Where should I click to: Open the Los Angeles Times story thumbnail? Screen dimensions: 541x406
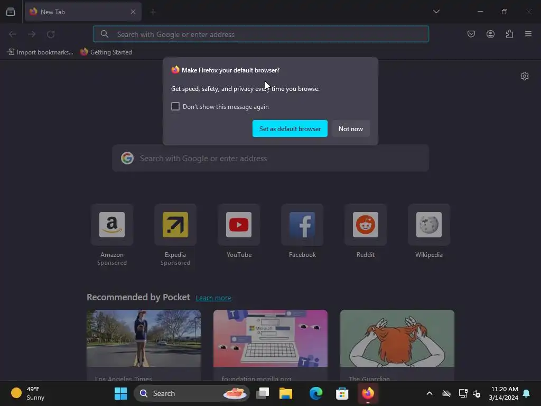point(144,338)
